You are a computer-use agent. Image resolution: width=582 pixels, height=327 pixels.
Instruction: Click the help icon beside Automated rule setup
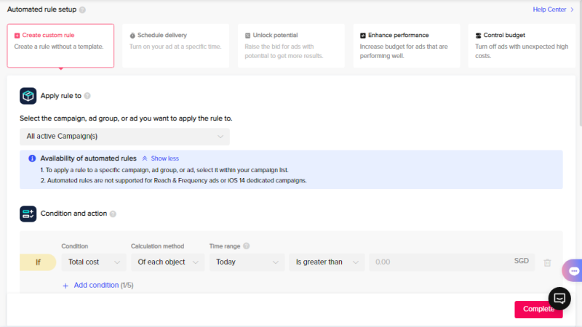pyautogui.click(x=82, y=10)
